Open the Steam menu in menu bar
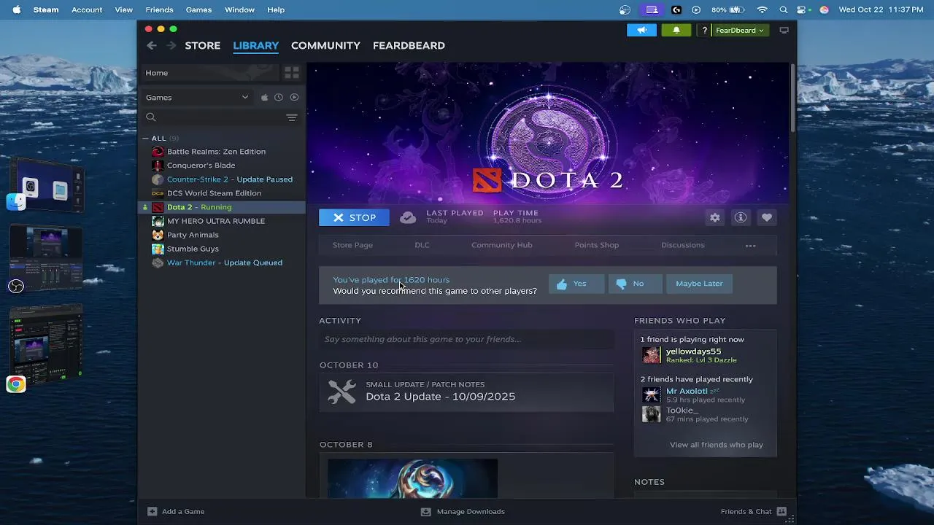Screen dimensions: 934x525 pos(46,9)
